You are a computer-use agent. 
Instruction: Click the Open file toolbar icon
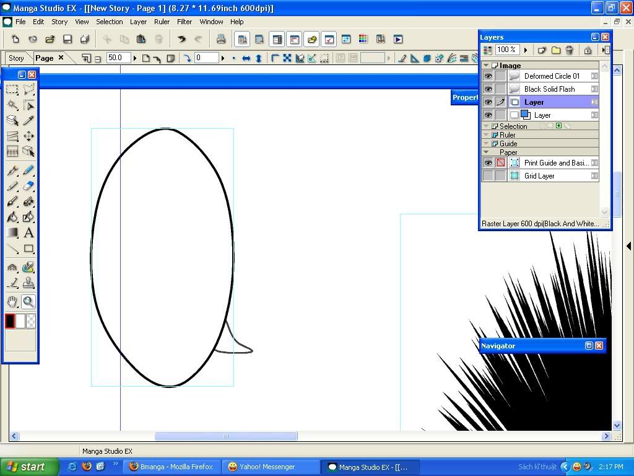click(50, 39)
